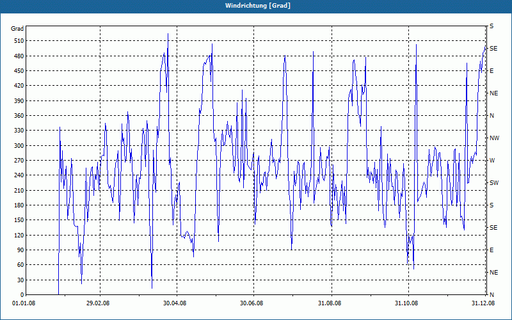Click the NW compass direction label
This screenshot has width=512, height=320.
pos(493,138)
